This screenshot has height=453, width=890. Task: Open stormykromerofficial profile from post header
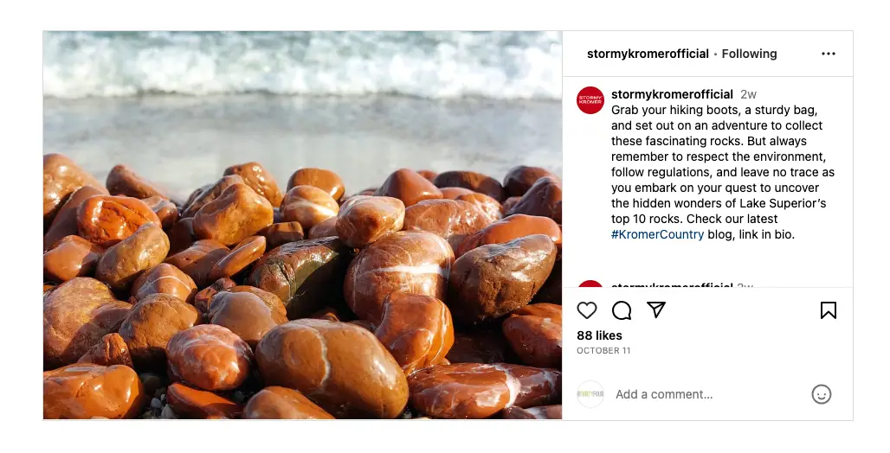pyautogui.click(x=648, y=54)
